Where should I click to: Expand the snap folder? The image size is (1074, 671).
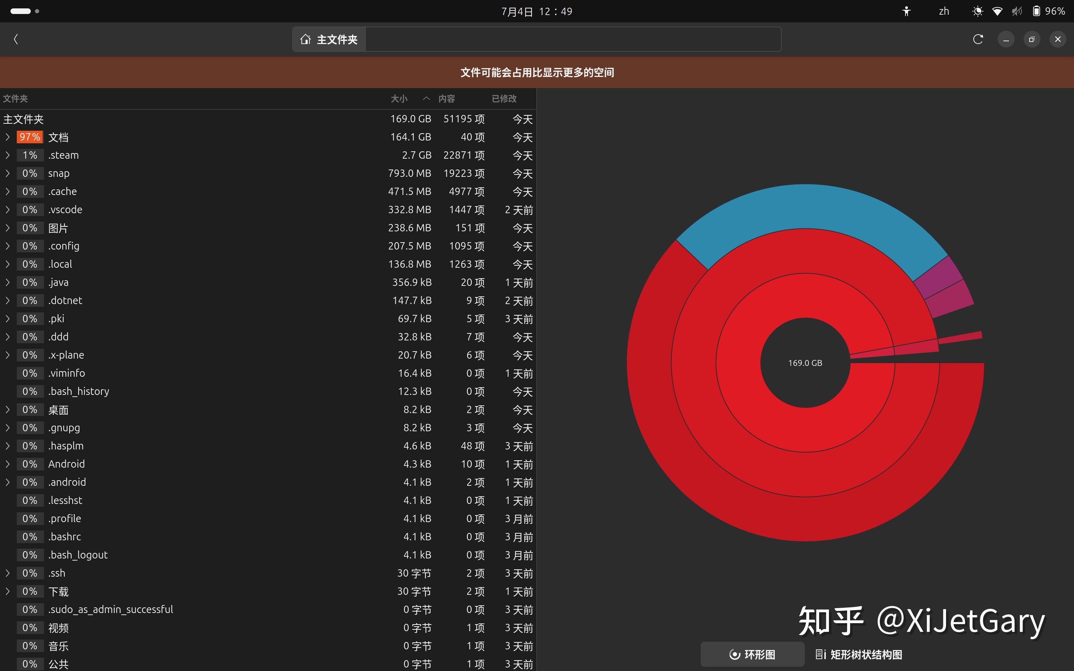[x=8, y=174]
